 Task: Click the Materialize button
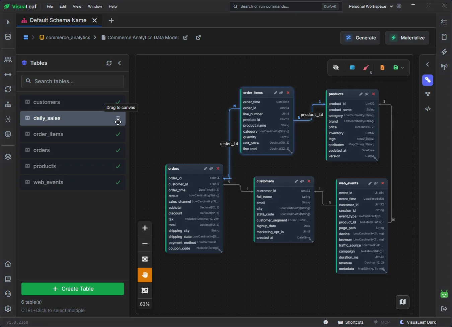[x=407, y=38]
